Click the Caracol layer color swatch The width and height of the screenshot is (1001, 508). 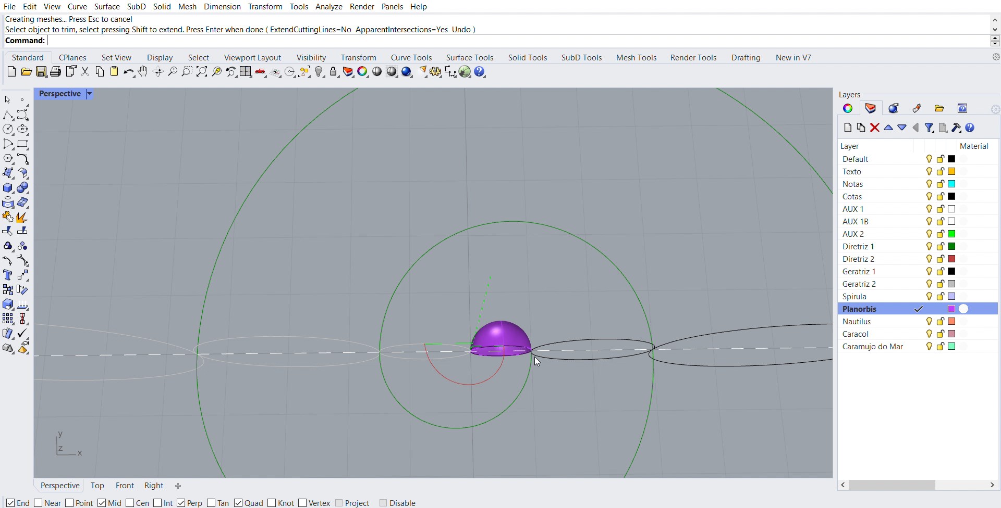pyautogui.click(x=951, y=334)
